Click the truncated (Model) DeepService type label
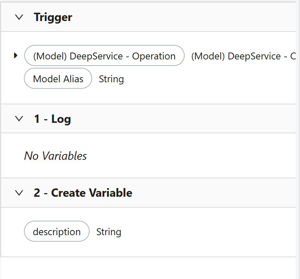 pyautogui.click(x=243, y=56)
